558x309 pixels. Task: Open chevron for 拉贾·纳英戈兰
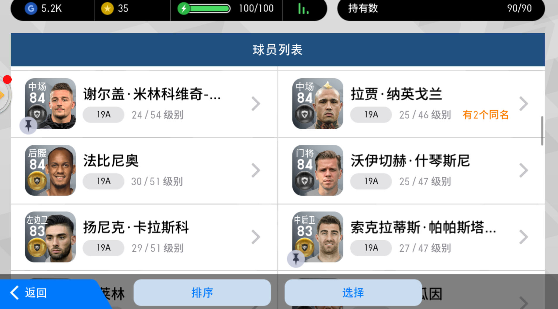[523, 103]
